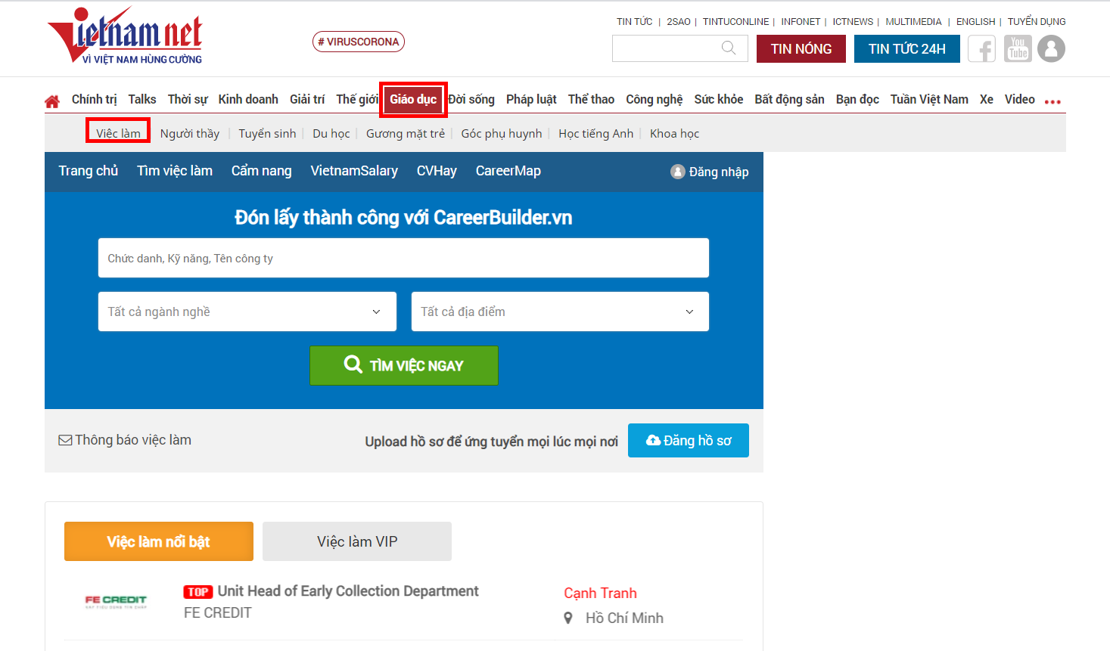The image size is (1110, 651).
Task: Open 'INFONET' top header link
Action: tap(801, 21)
